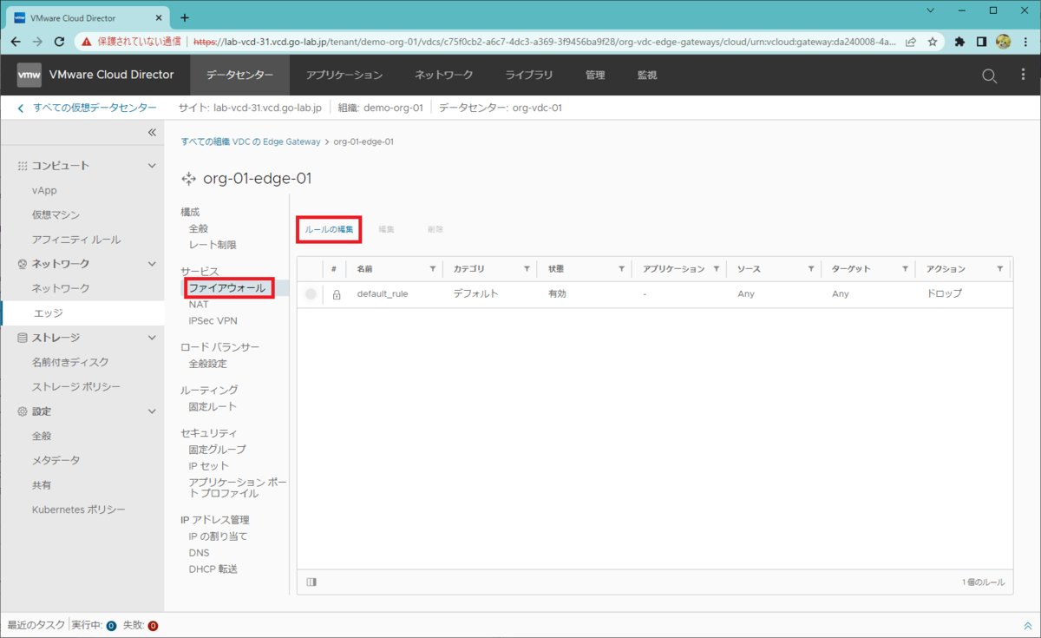1041x638 pixels.
Task: Click the bookmark star icon
Action: click(x=933, y=41)
